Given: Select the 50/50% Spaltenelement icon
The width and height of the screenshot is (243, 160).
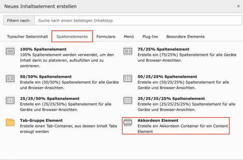Looking at the screenshot, I should pyautogui.click(x=10, y=79).
